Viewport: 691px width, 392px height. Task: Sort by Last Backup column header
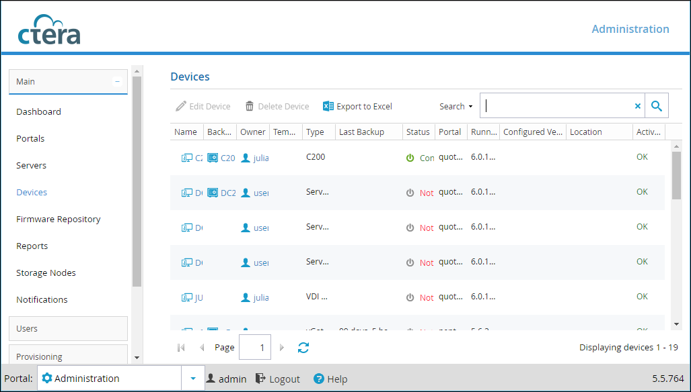click(369, 132)
